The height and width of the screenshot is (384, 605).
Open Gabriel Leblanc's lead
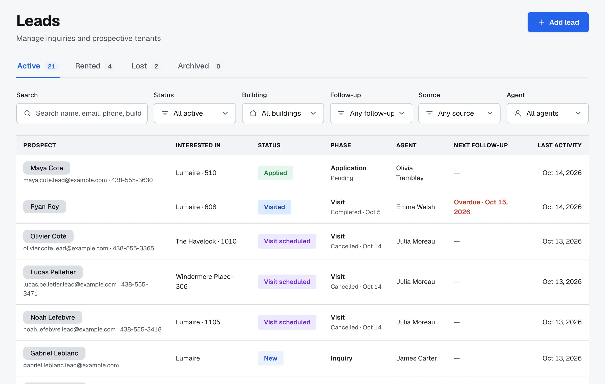coord(54,353)
